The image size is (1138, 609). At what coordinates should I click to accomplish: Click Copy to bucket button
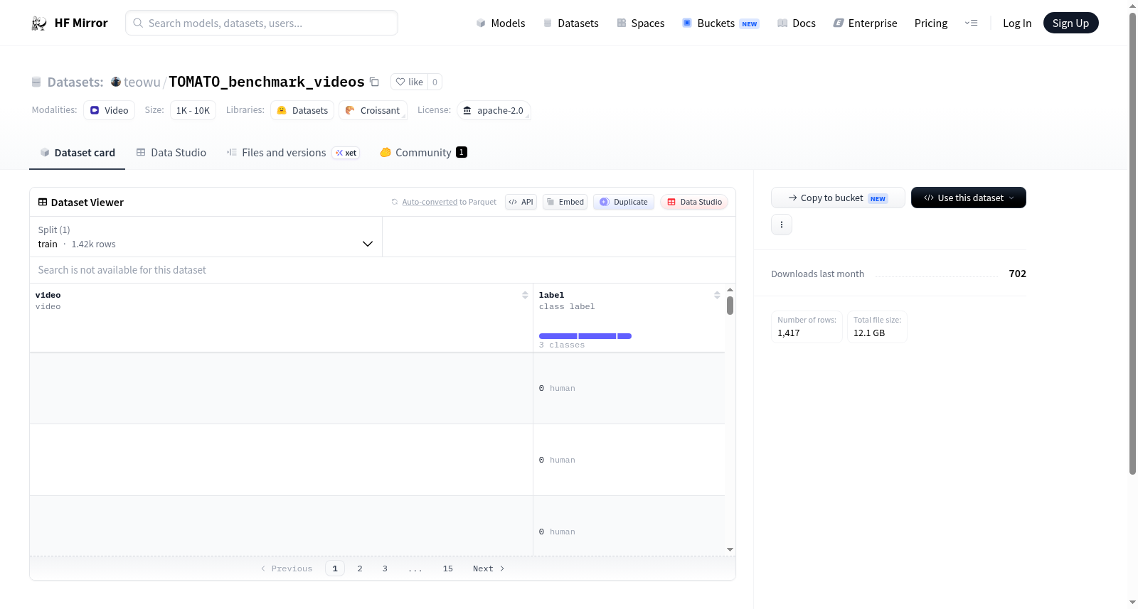(x=838, y=198)
